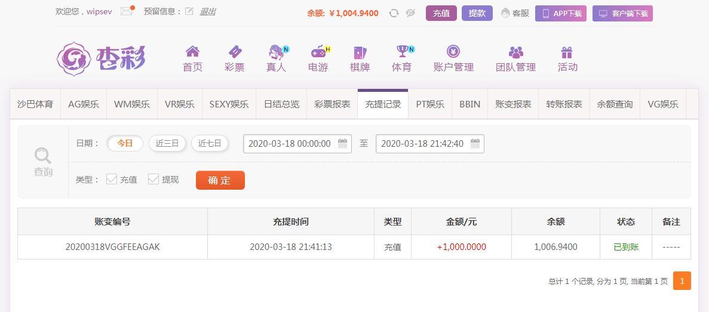709x312 pixels.
Task: Click the purple 提款 button
Action: coord(477,14)
